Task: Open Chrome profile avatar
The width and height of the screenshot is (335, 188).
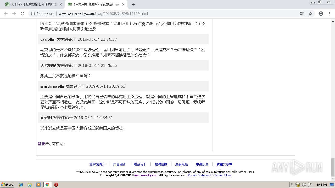Action: (x=321, y=14)
